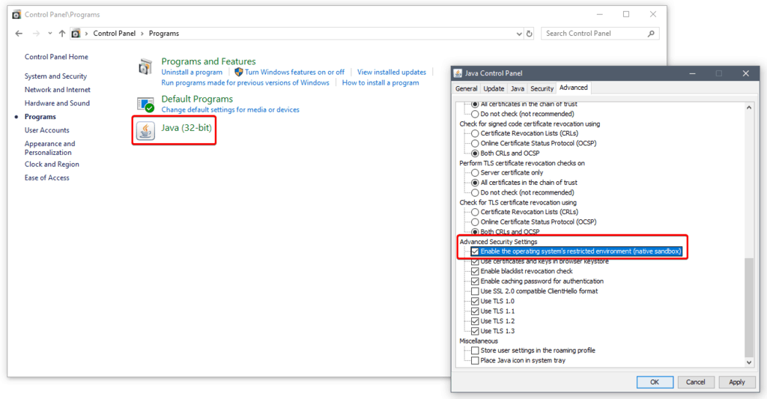Expand the Recent locations dropdown arrow
This screenshot has width=767, height=399.
[x=49, y=34]
